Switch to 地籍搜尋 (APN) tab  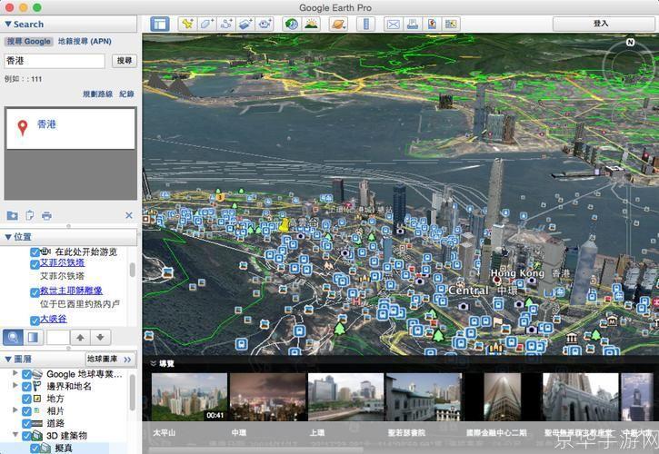(x=85, y=41)
